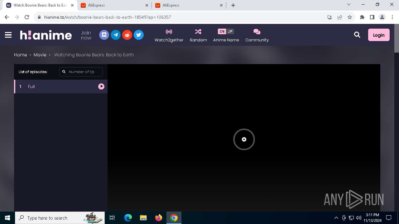This screenshot has height=224, width=399.
Task: Open a new browser tab
Action: 233,5
